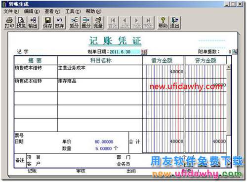247x182 pixels.
Task: Close the 转帐生成 window
Action: tap(240, 4)
